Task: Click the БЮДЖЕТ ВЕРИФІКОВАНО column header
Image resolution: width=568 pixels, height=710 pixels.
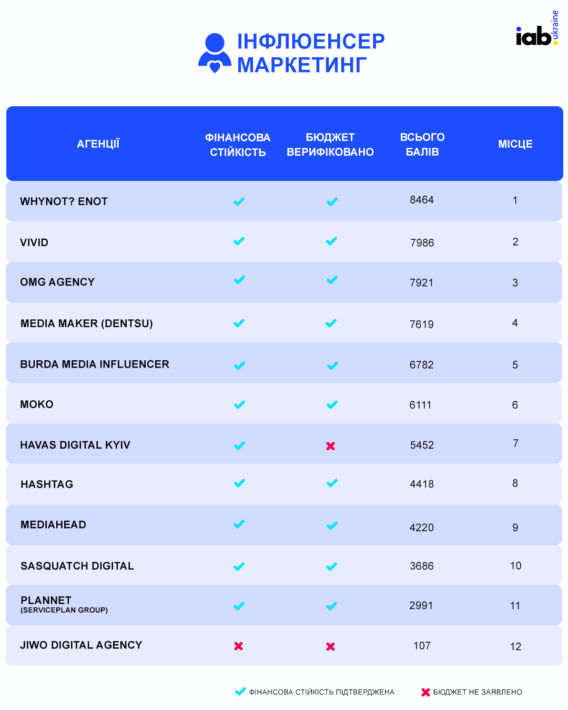Action: 330,145
